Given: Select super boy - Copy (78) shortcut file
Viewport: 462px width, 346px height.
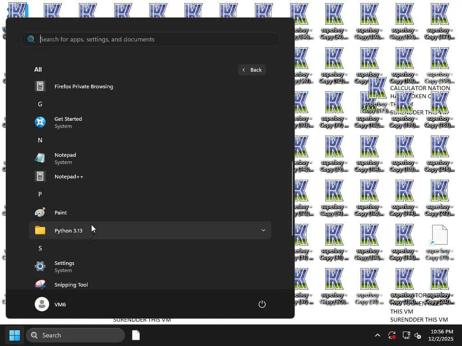Looking at the screenshot, I should (x=439, y=242).
